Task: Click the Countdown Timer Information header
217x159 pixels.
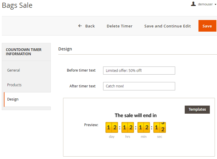Action: point(24,52)
